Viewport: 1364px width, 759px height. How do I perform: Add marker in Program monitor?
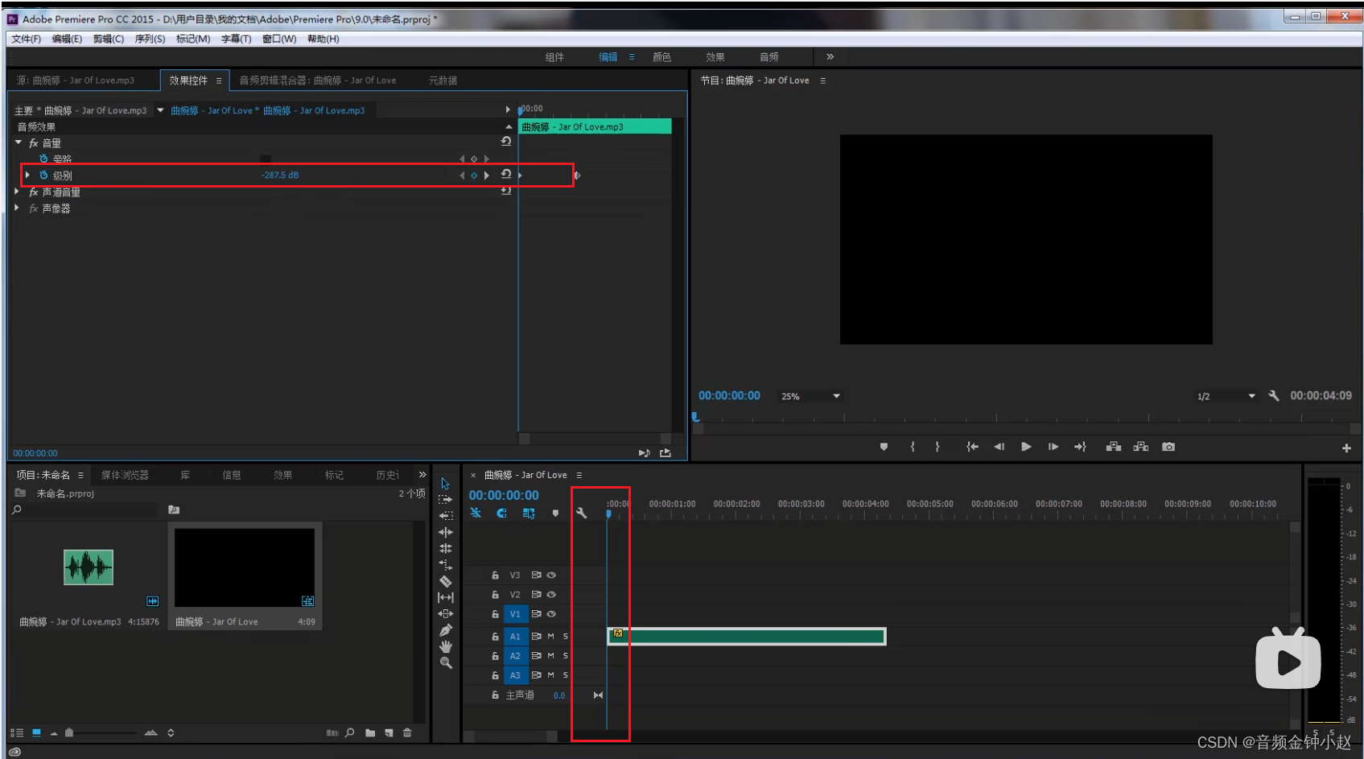coord(884,447)
